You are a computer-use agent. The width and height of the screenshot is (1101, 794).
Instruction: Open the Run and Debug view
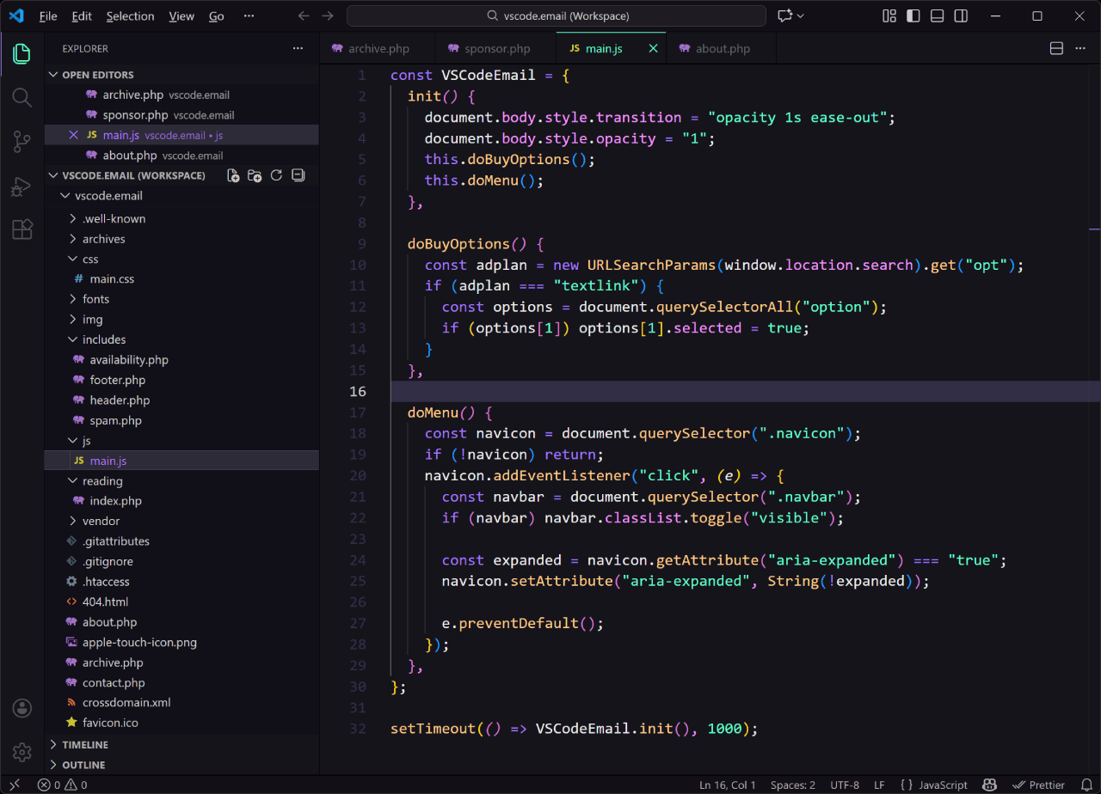[22, 186]
